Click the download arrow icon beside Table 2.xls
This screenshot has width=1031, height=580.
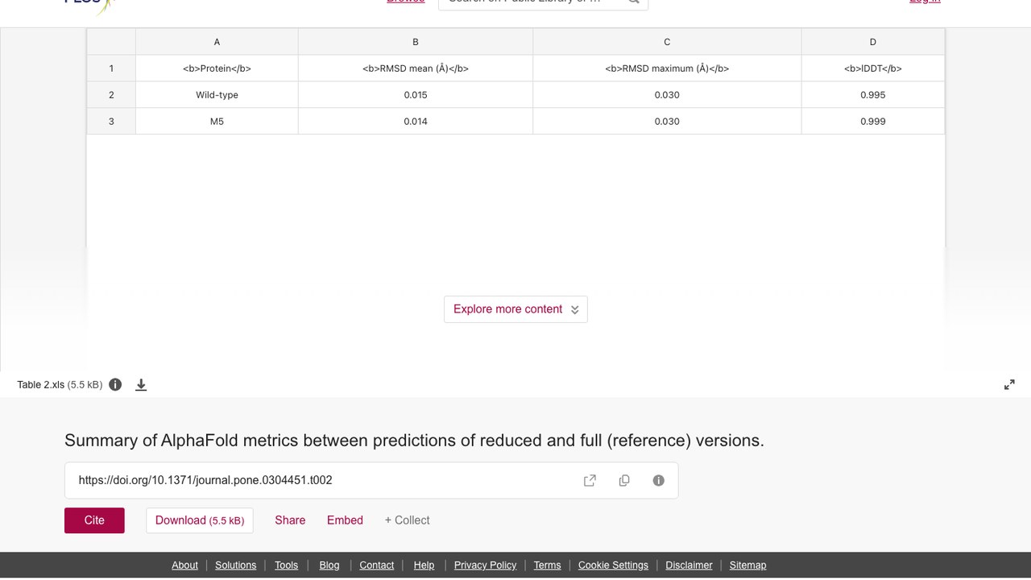(141, 385)
